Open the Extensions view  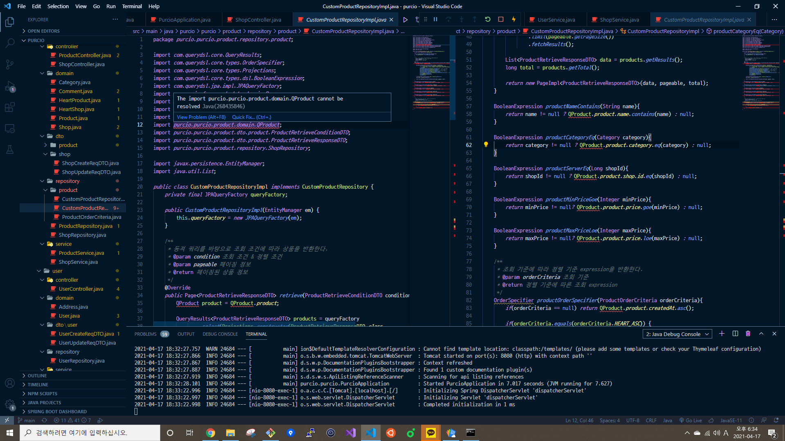point(10,107)
